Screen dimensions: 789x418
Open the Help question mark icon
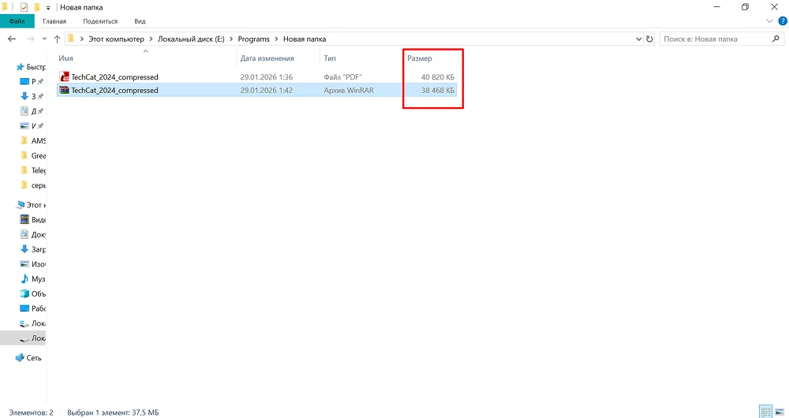tap(781, 21)
